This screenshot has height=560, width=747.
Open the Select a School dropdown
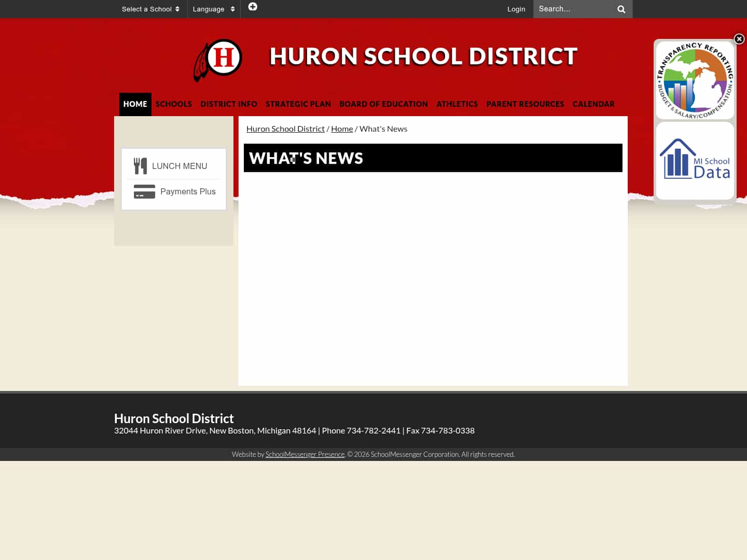click(x=147, y=9)
